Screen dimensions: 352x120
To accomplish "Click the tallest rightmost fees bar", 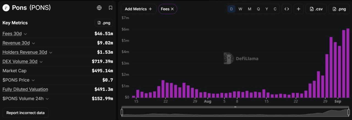I will [x=348, y=63].
